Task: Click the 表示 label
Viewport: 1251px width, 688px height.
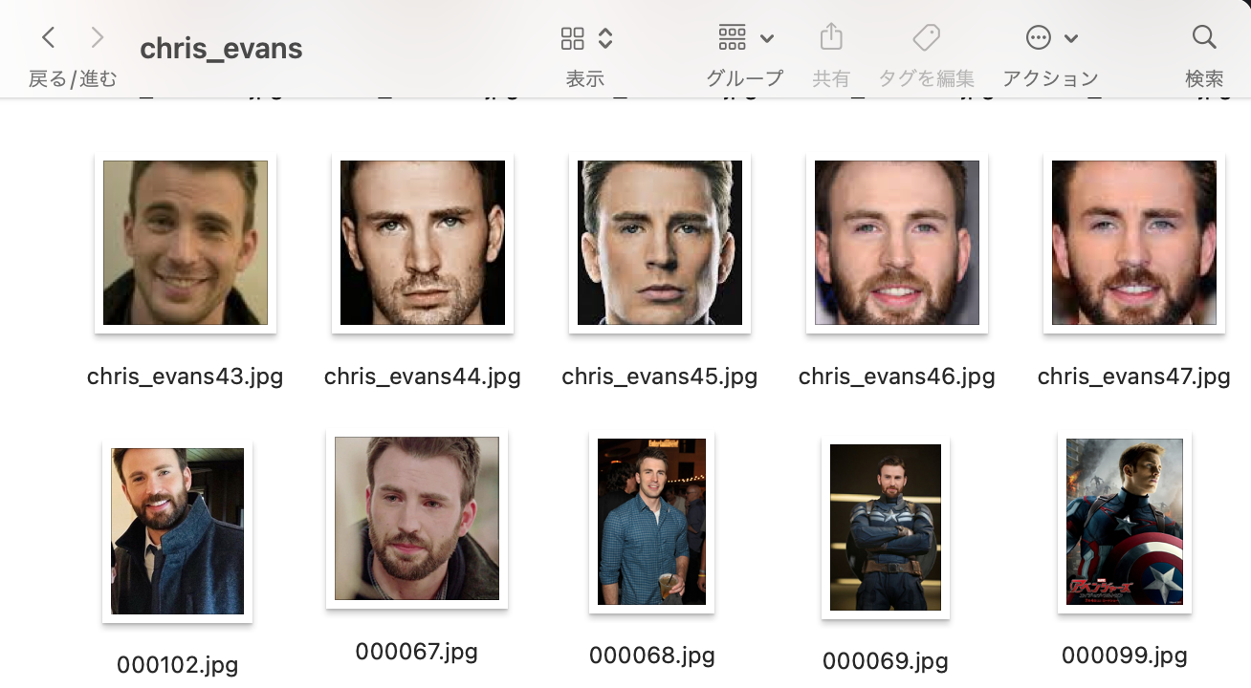Action: (585, 79)
